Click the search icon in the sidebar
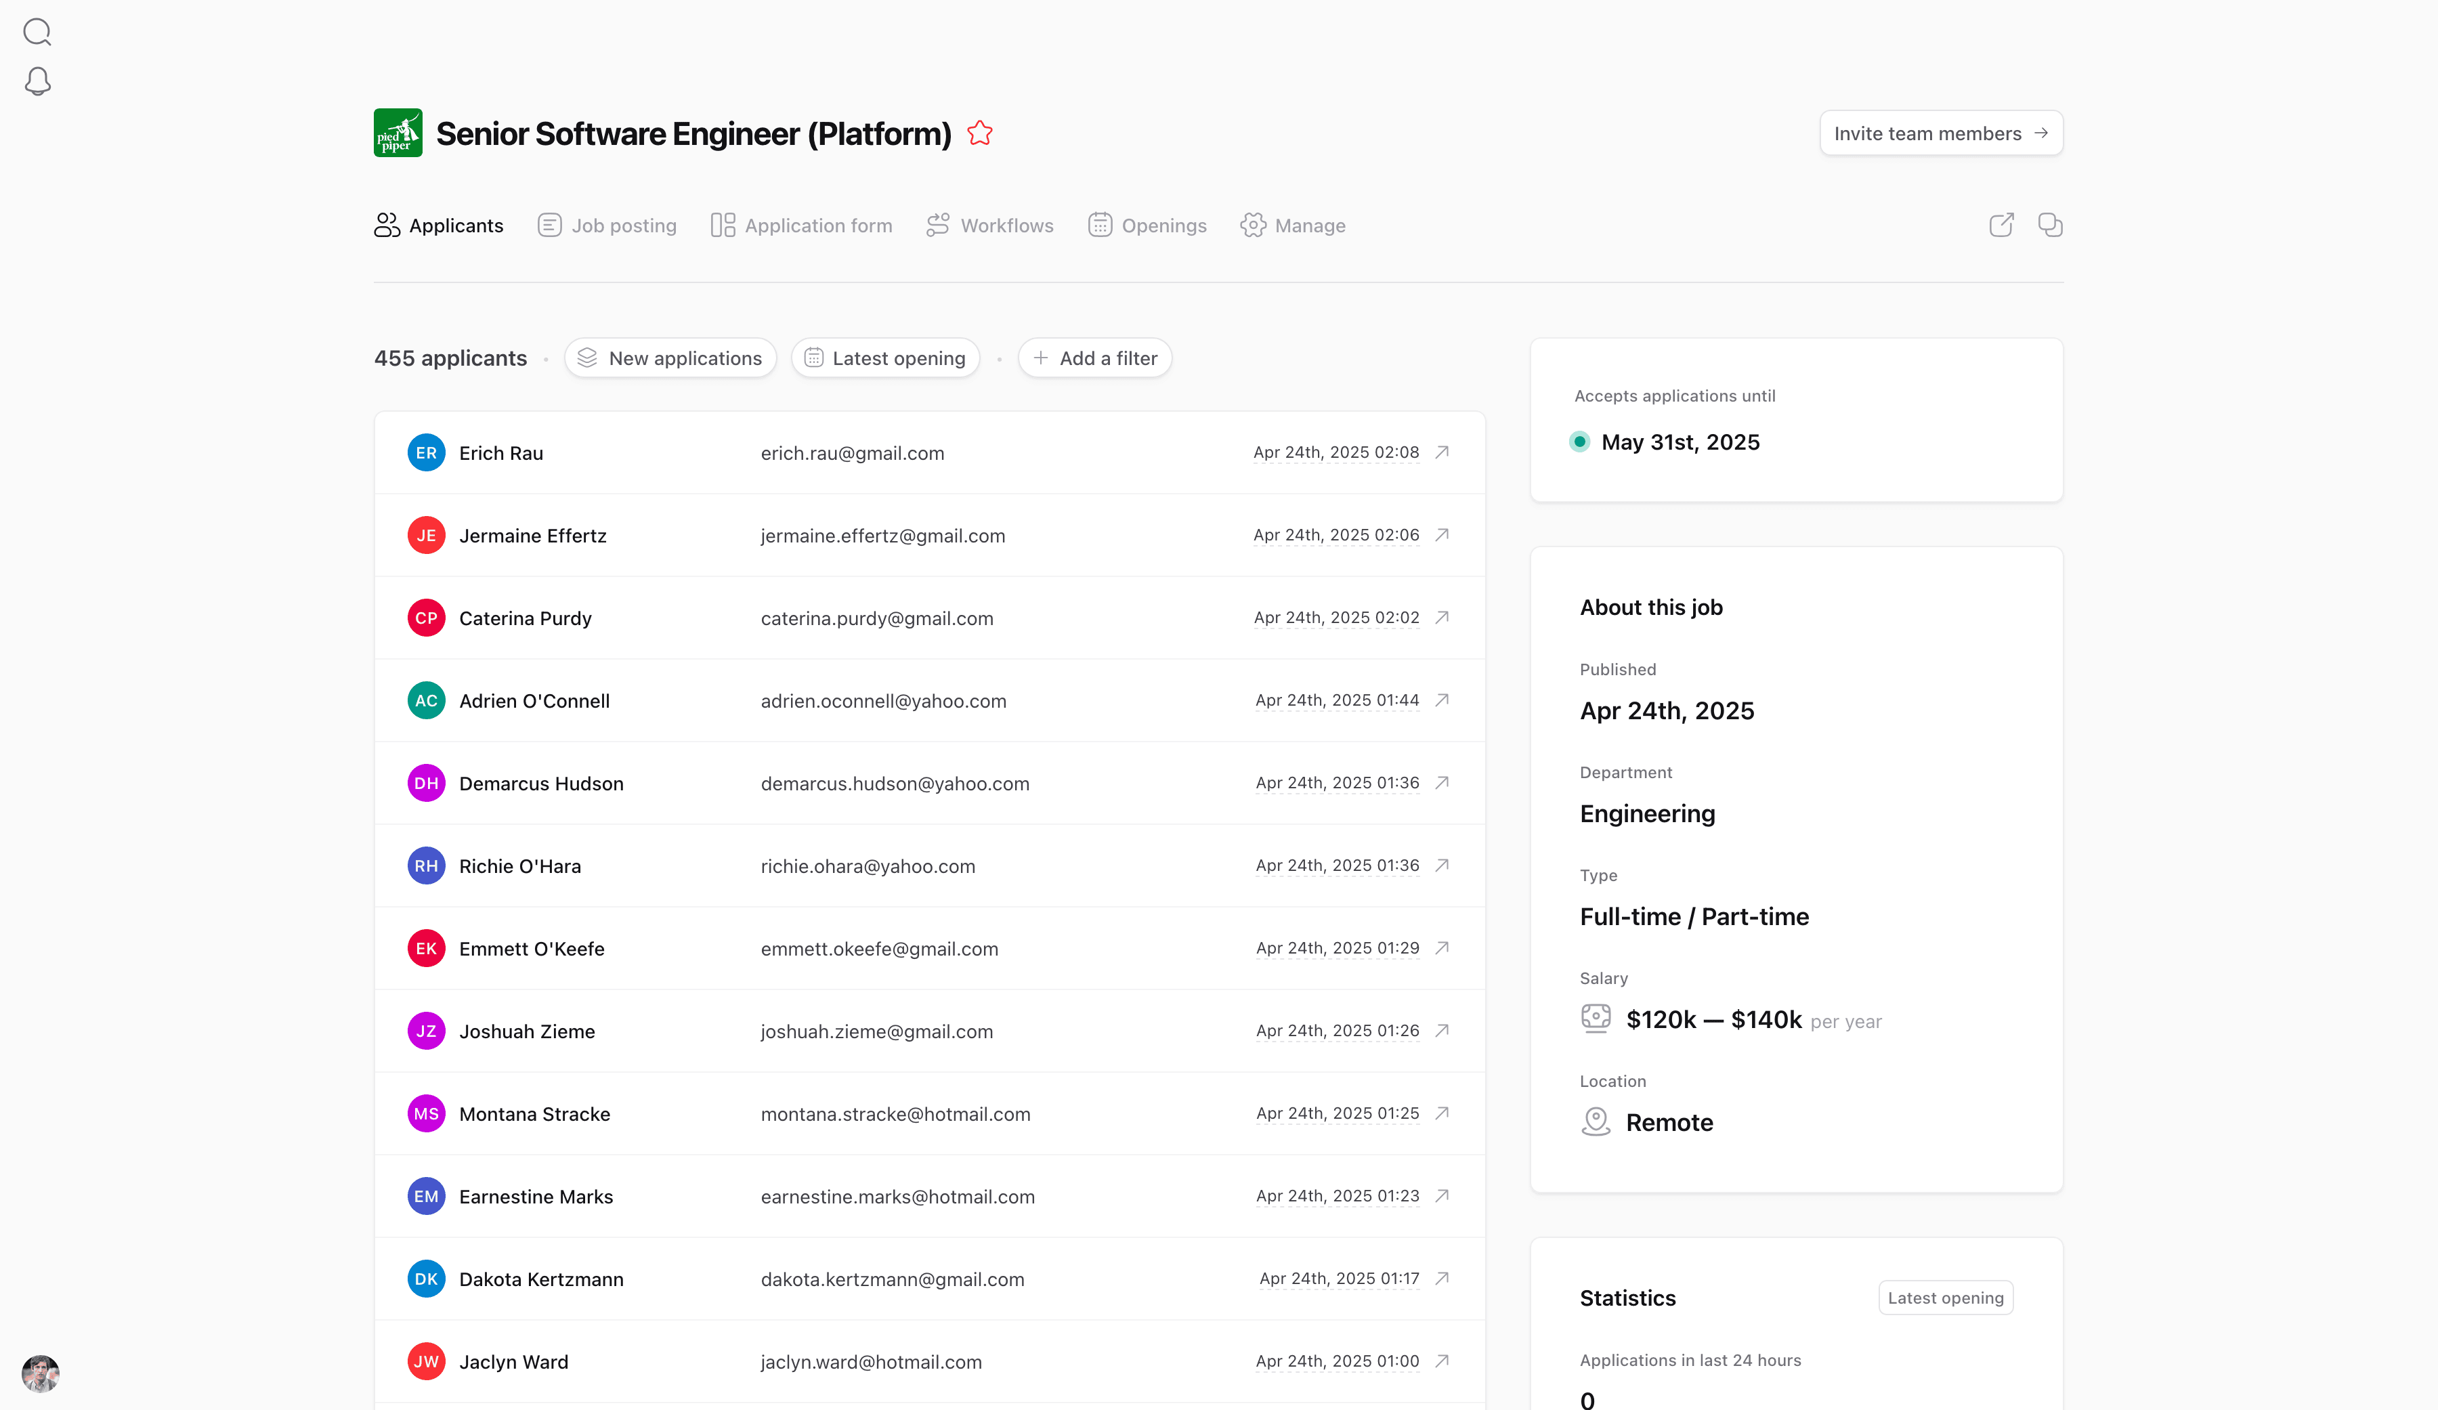The height and width of the screenshot is (1410, 2438). 37,32
